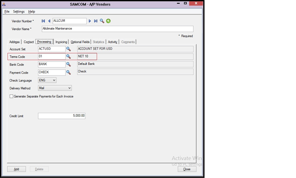Click the Add button

[x=17, y=169]
